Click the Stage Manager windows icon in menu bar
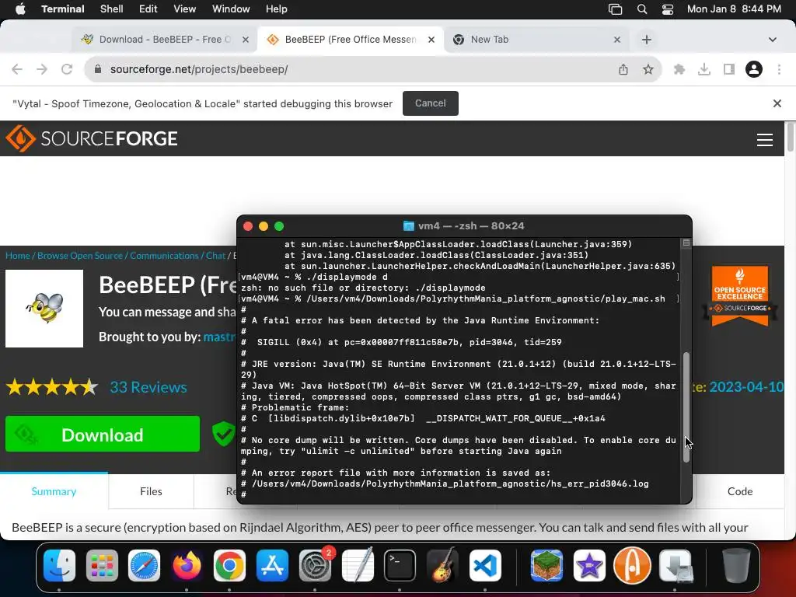 [616, 9]
